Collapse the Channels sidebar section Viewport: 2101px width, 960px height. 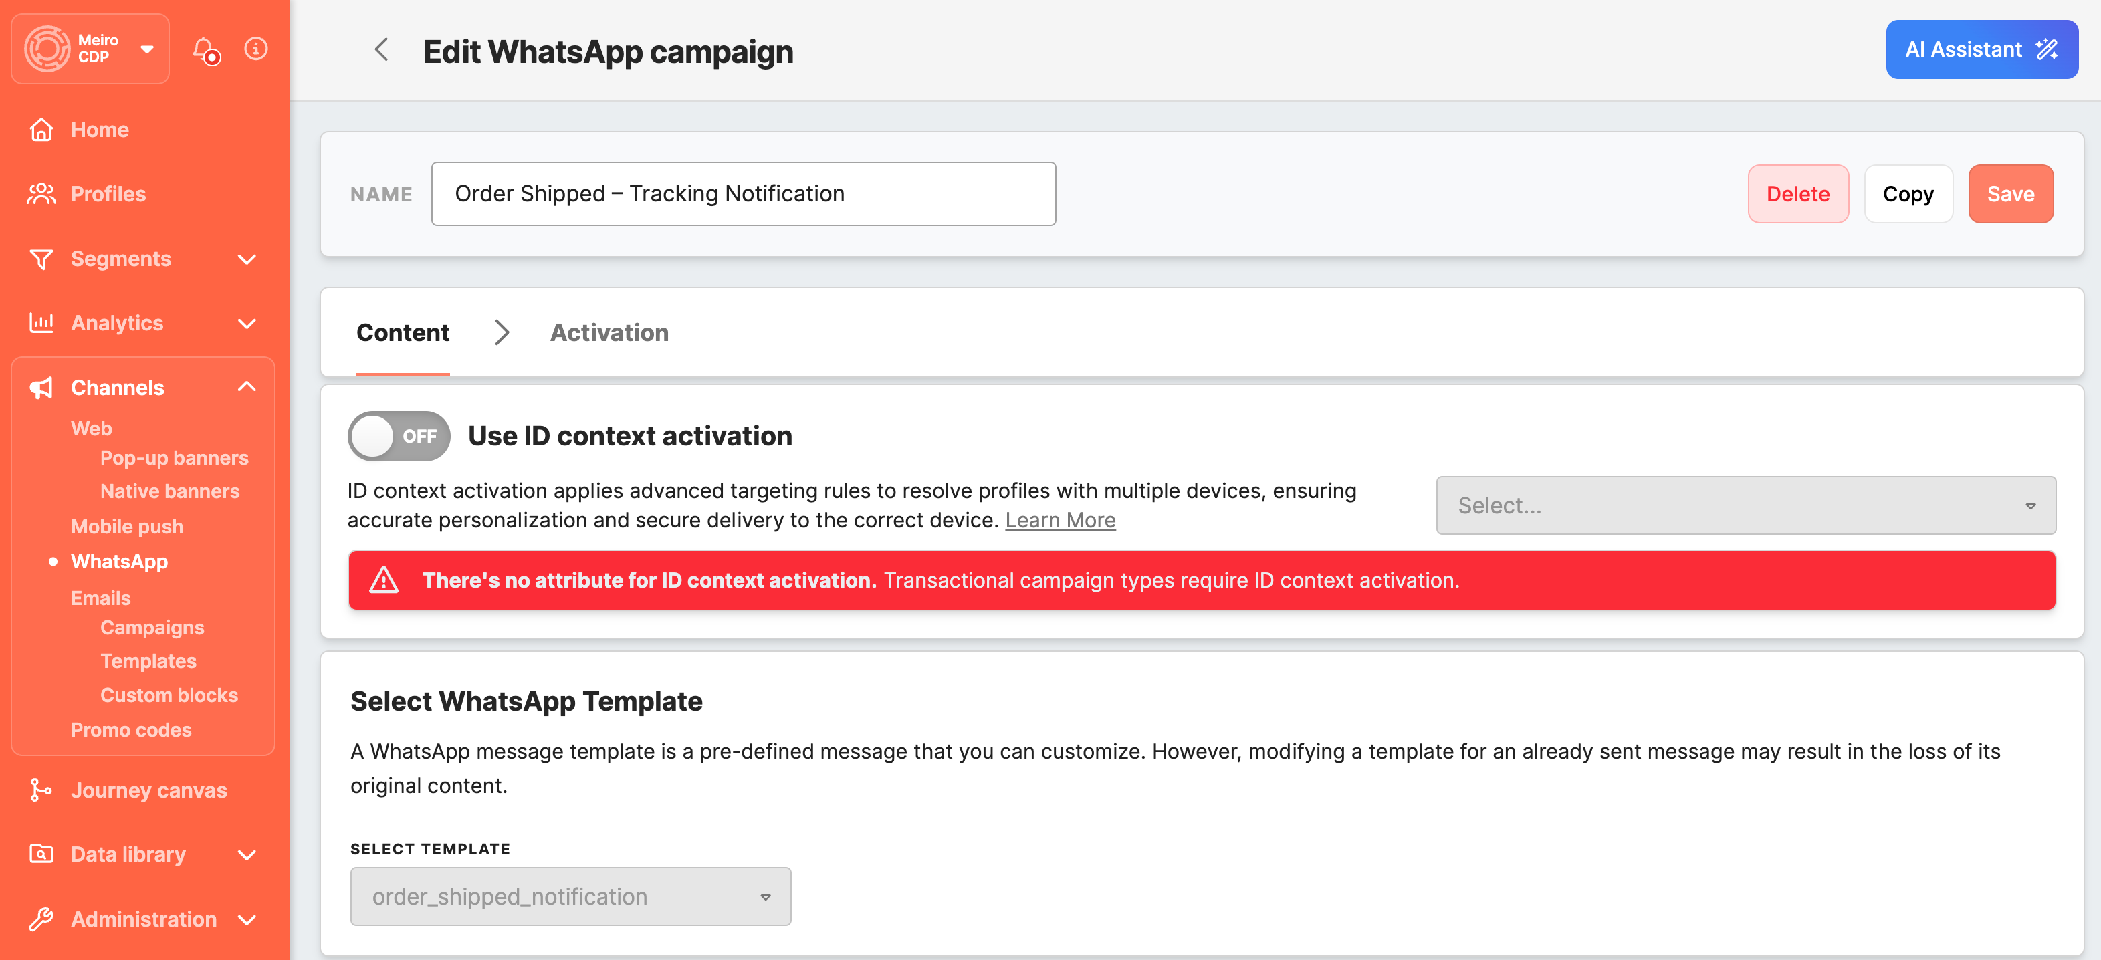(x=246, y=388)
